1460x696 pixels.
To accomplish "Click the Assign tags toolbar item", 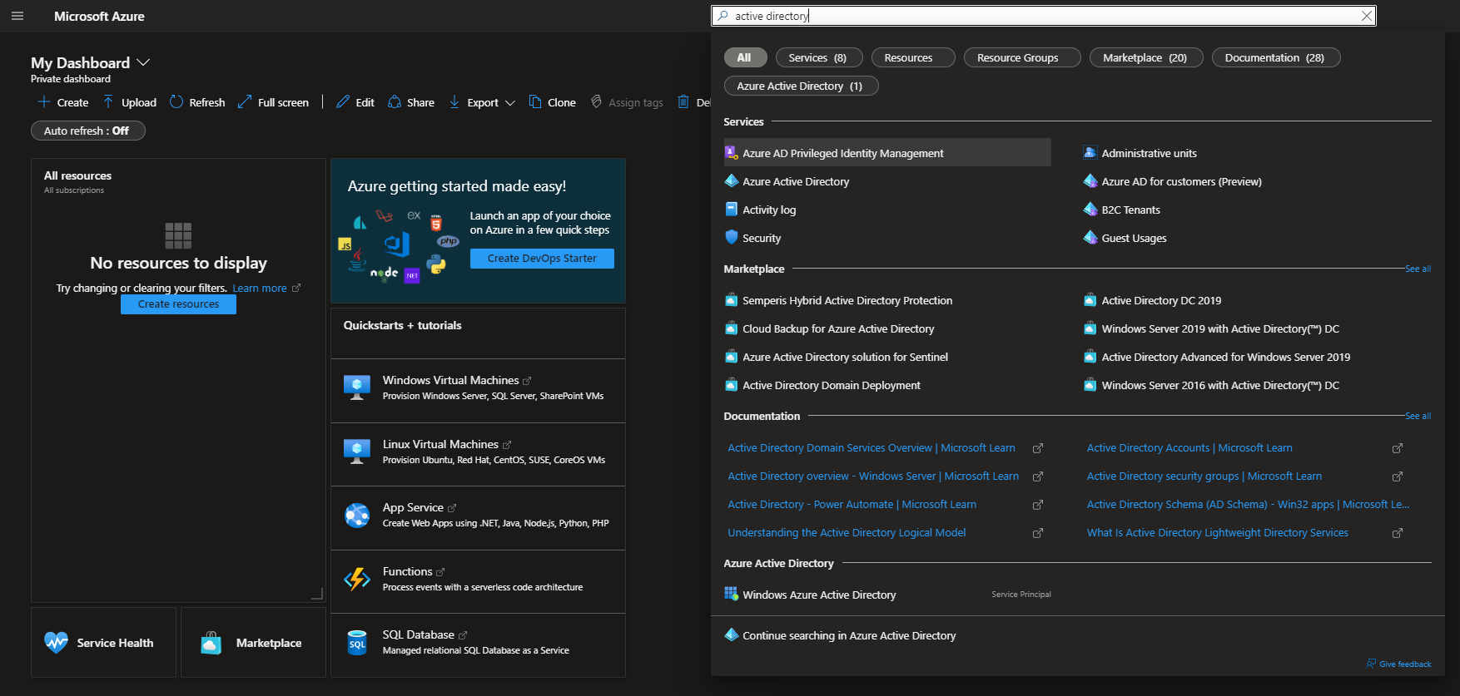I will pos(627,102).
